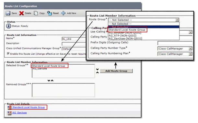
Task: Move selected group up using arrow beside list
Action: coord(97,73)
